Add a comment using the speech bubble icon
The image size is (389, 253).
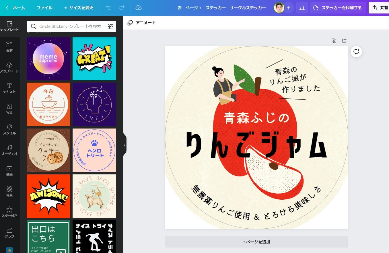(x=356, y=52)
